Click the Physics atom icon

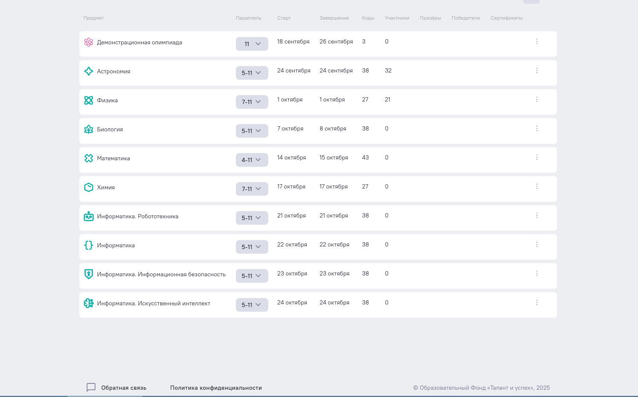click(x=88, y=100)
